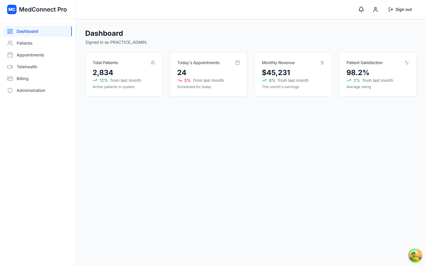The height and width of the screenshot is (266, 426).
Task: Click 'Active patients in system' text
Action: click(x=114, y=87)
